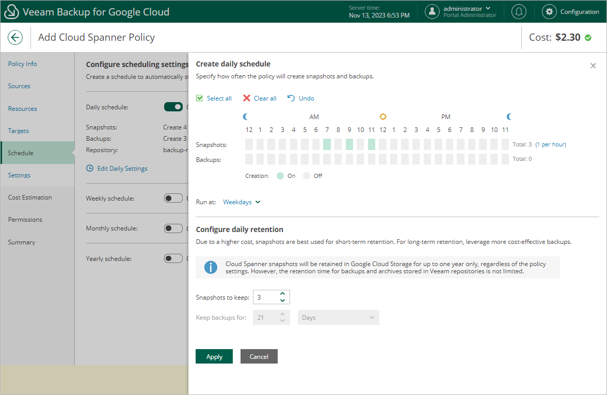Click Edit Daily Settings link
607x395 pixels.
pos(122,168)
